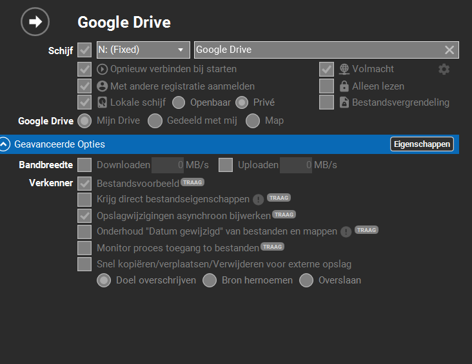Click TRAAG badge beside Onderhoud Datum gewijzigd
The width and height of the screenshot is (472, 364).
click(x=366, y=230)
